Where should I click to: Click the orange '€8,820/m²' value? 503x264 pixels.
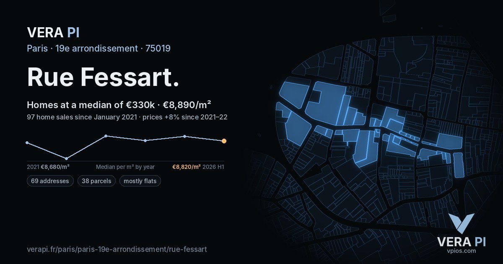(187, 167)
